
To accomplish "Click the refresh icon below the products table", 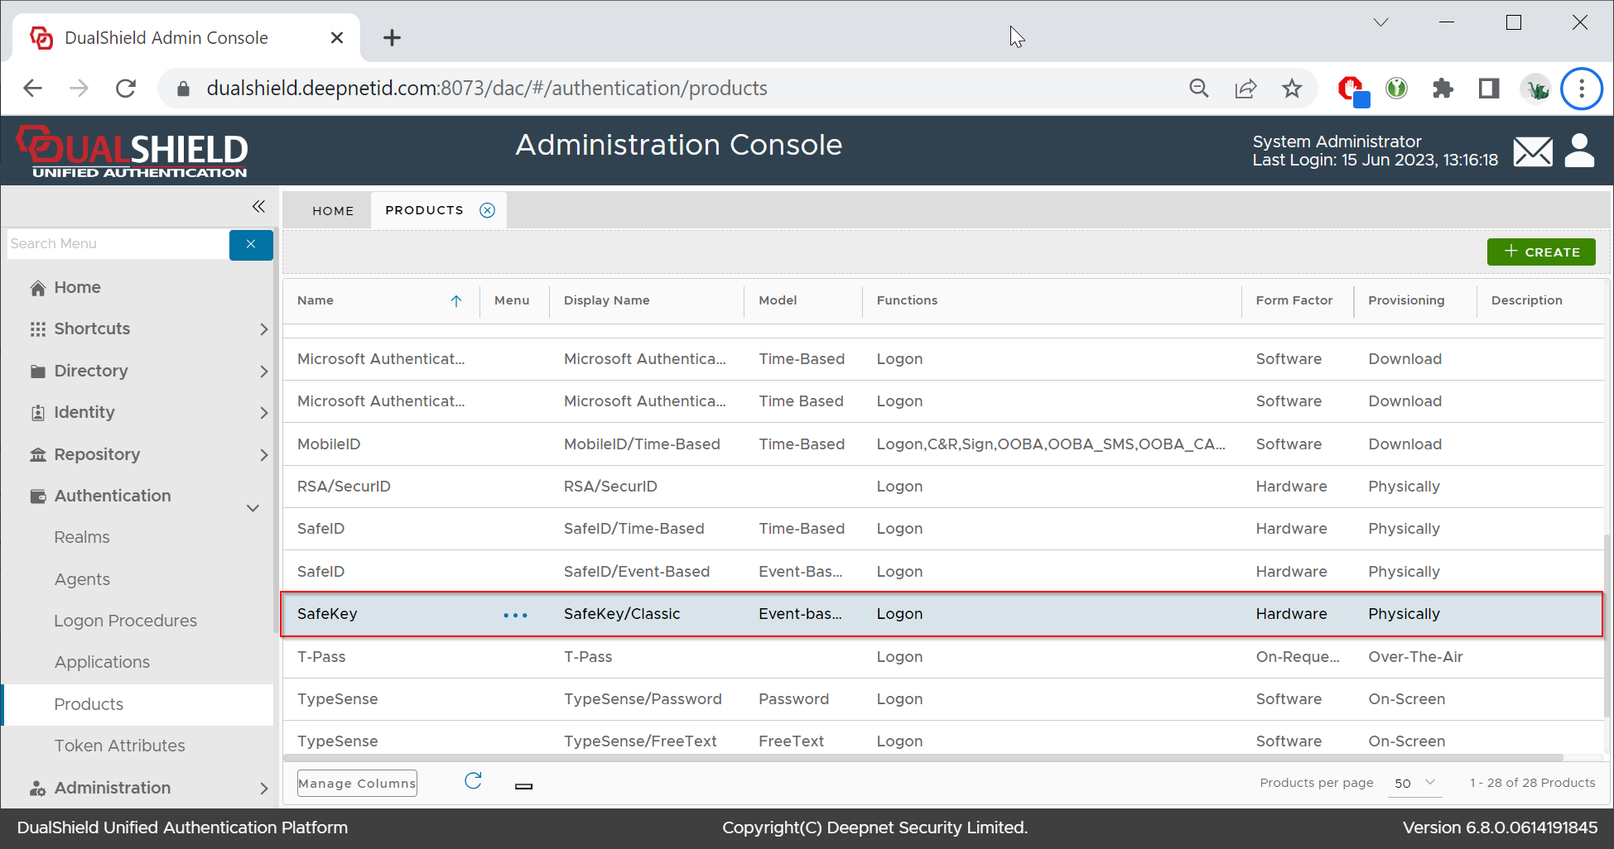I will 473,781.
